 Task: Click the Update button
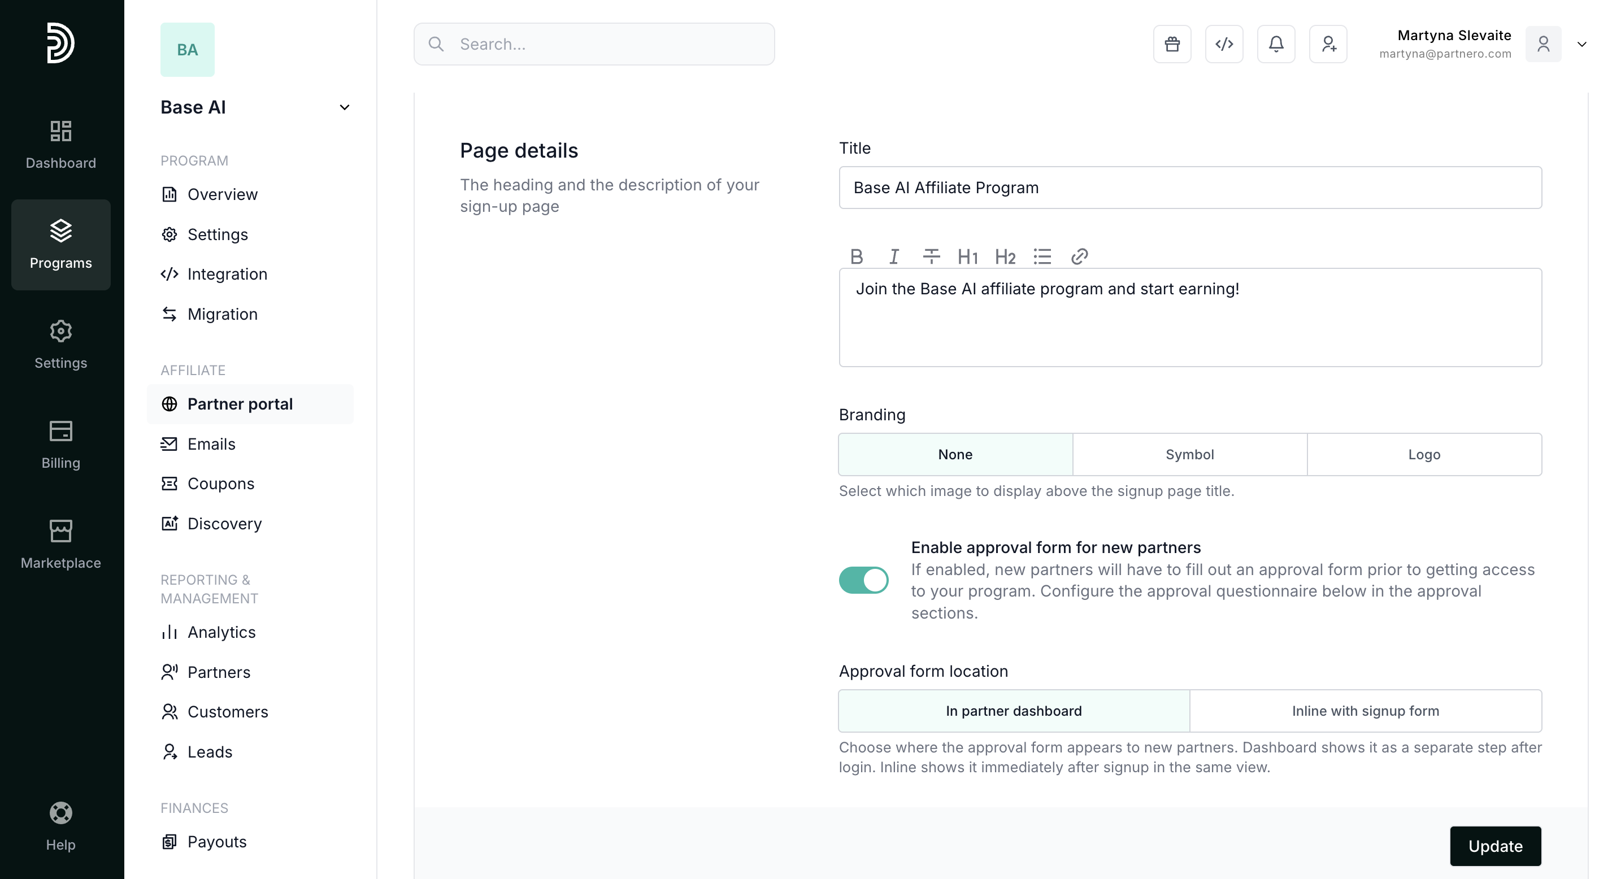coord(1494,846)
